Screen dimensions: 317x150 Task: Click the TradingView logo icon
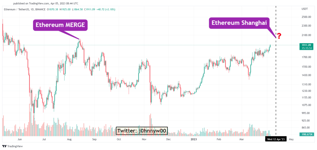tap(4, 146)
